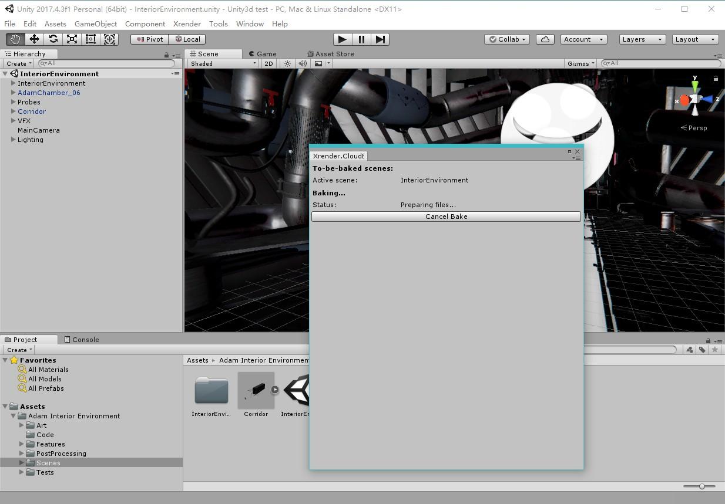Select the Hand tool in the toolbar
This screenshot has height=504, width=725.
15,39
